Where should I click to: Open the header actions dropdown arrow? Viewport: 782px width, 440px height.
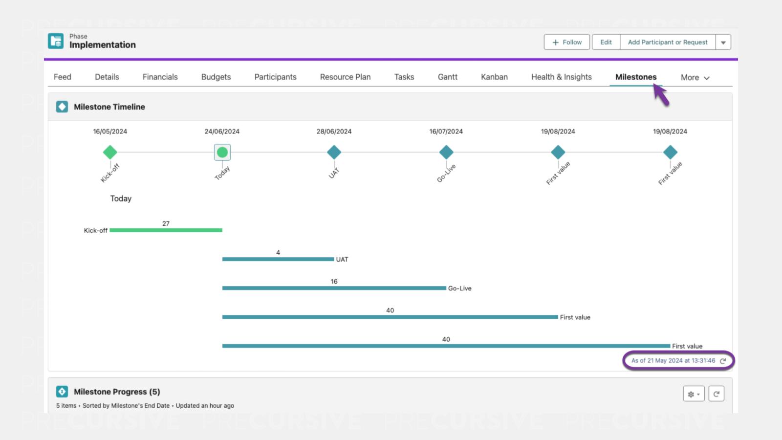coord(723,43)
